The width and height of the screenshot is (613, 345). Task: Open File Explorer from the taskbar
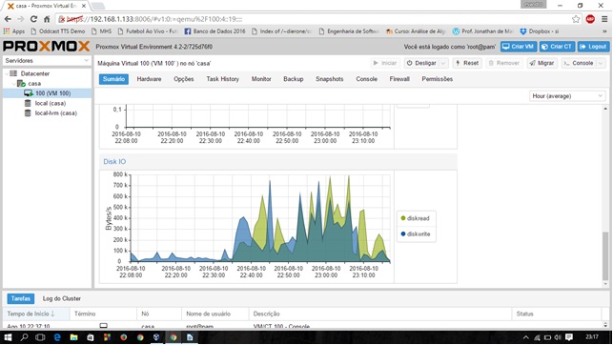click(73, 337)
